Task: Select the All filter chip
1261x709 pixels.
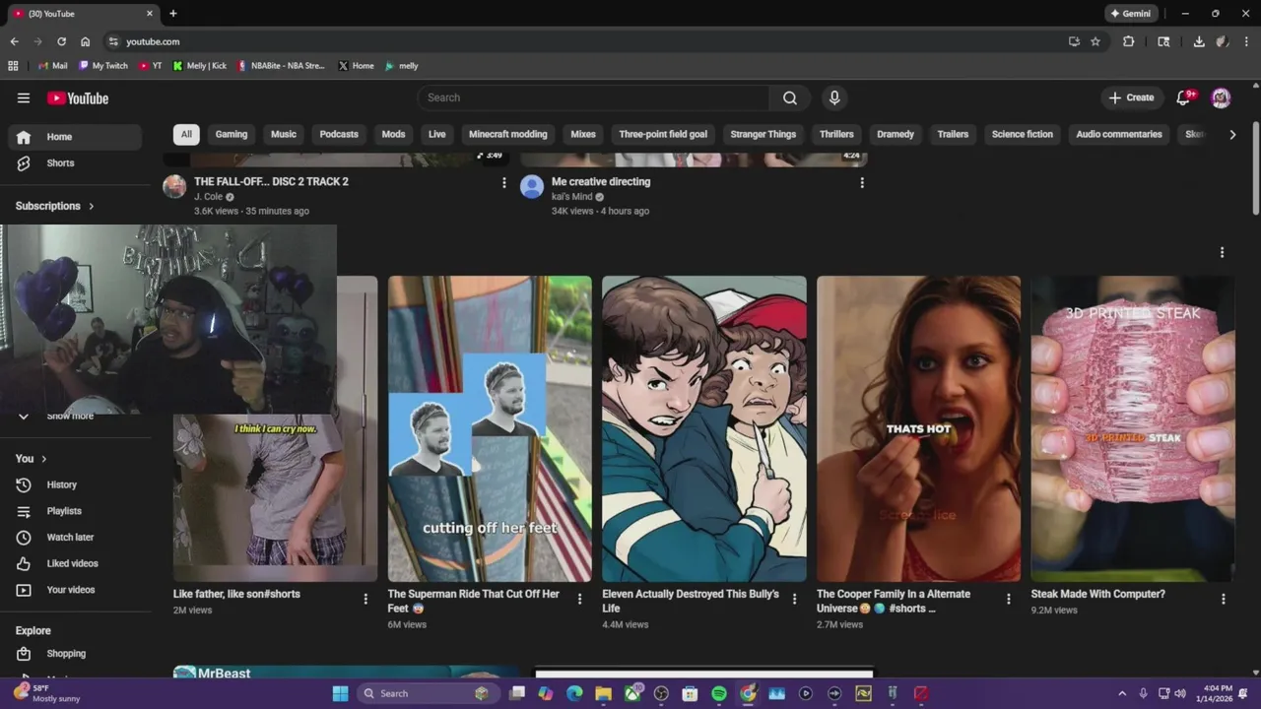Action: point(186,134)
